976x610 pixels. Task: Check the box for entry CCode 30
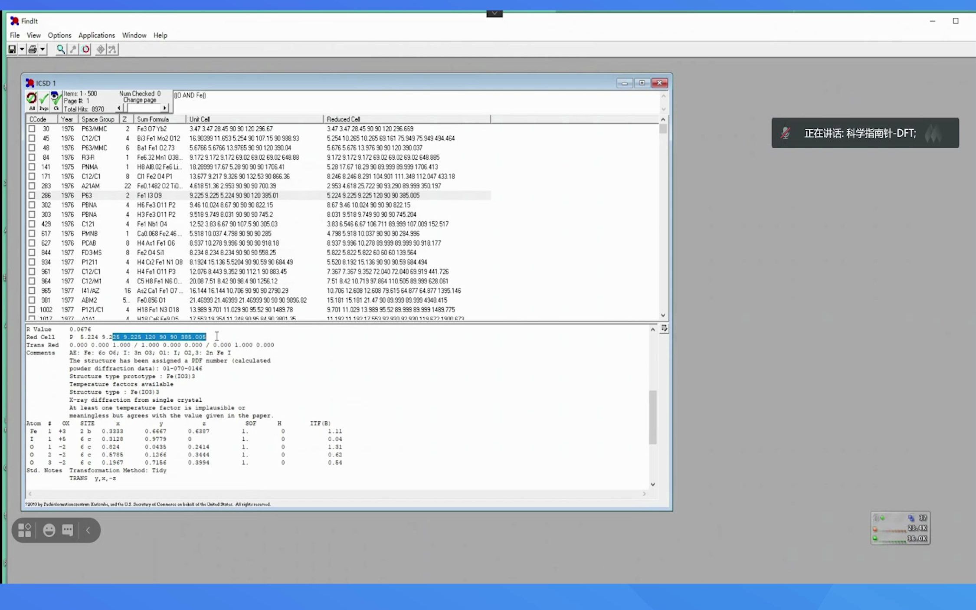pos(32,129)
